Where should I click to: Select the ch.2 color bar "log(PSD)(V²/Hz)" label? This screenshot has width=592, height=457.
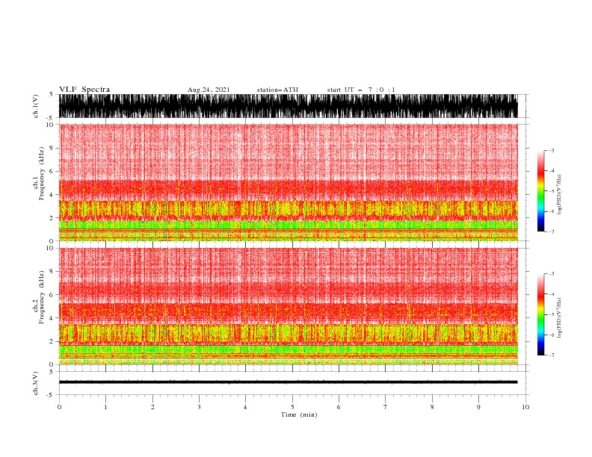point(559,318)
